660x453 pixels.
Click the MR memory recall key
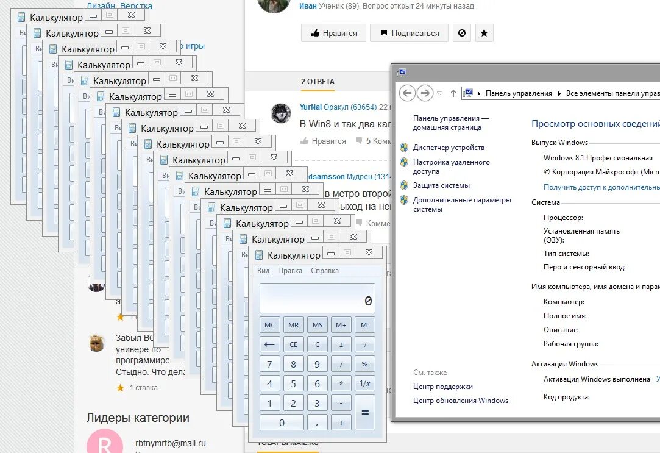coord(293,325)
